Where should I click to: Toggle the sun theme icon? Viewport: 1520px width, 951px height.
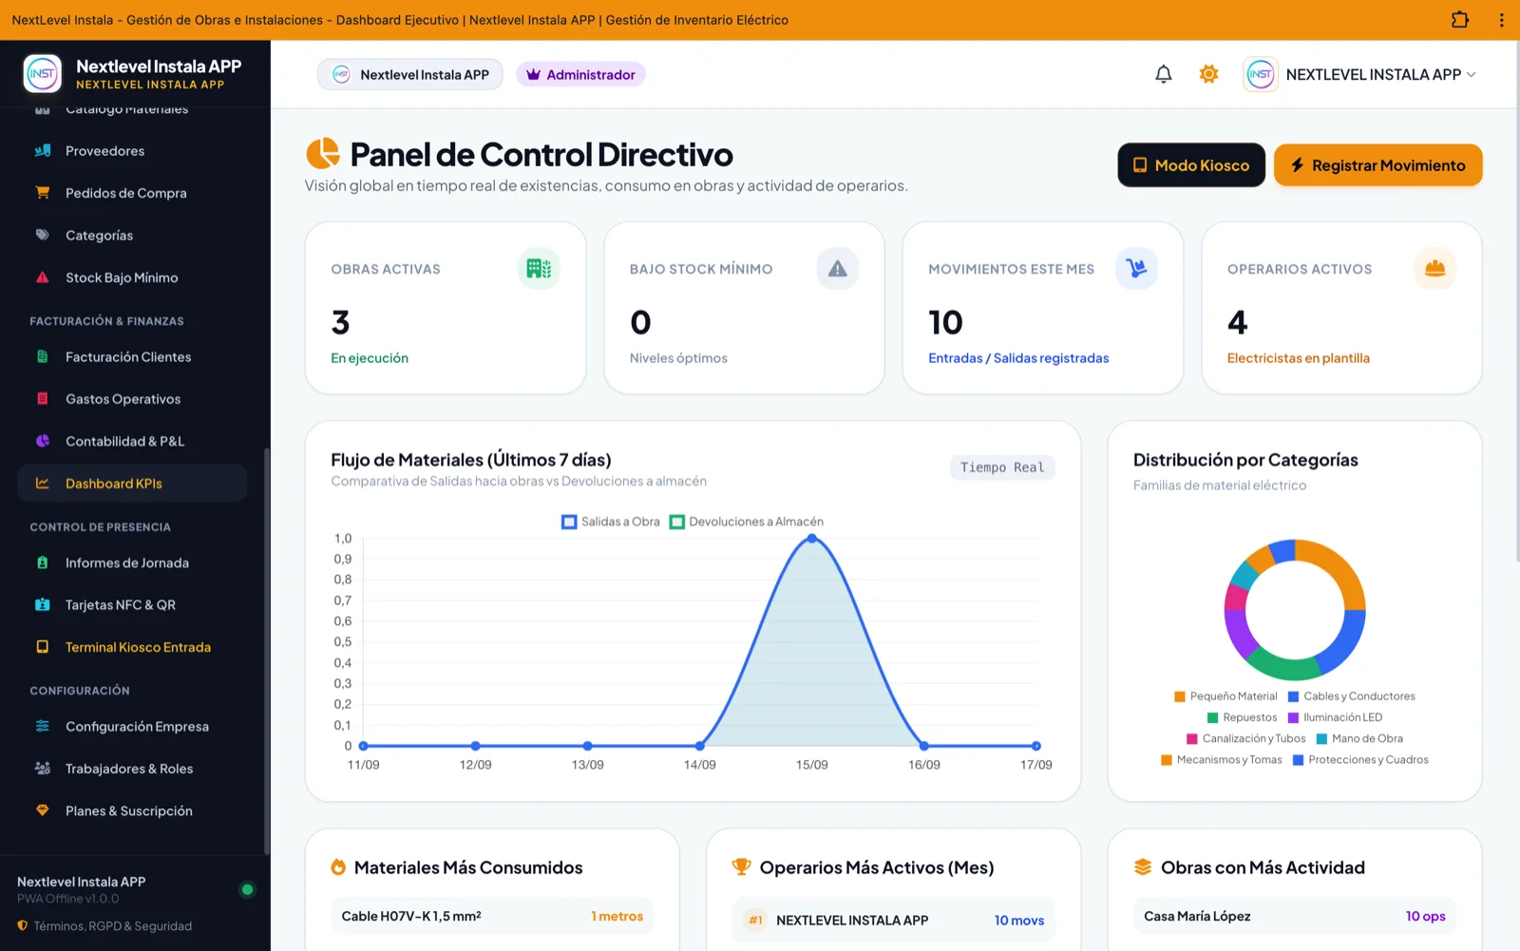coord(1208,74)
